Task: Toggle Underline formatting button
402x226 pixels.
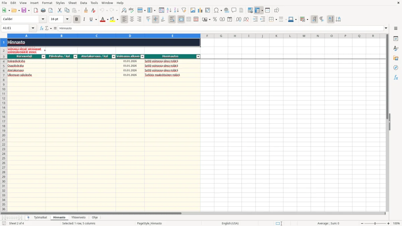Action: coord(91,19)
